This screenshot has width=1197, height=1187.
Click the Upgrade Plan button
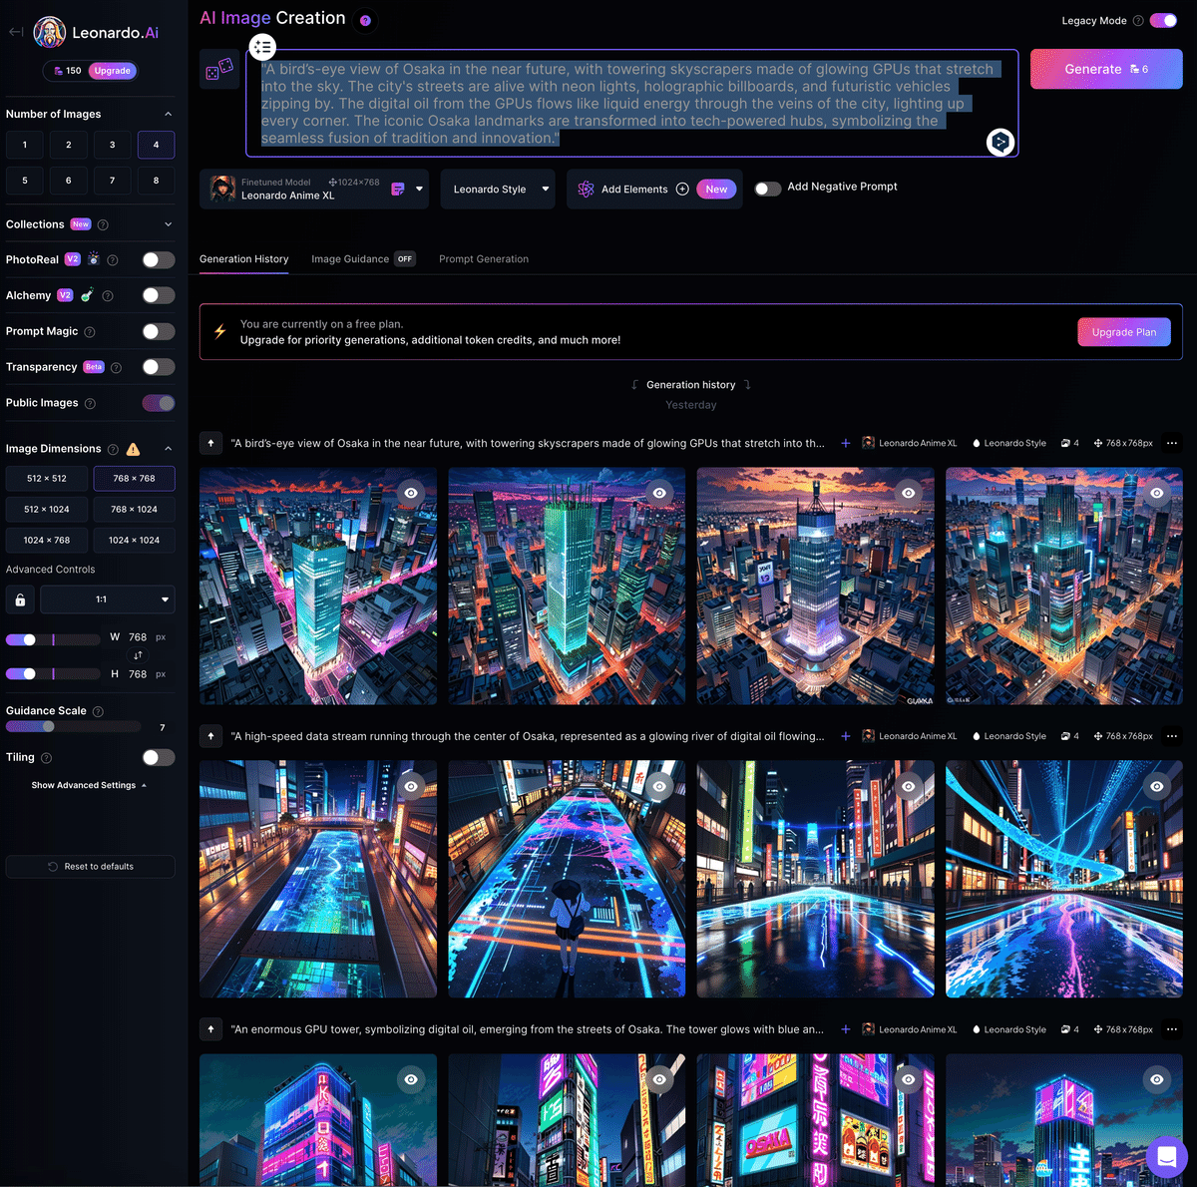[x=1124, y=332]
